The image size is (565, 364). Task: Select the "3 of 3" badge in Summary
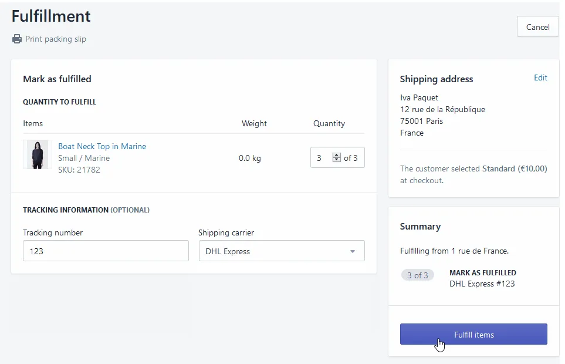[x=418, y=275]
